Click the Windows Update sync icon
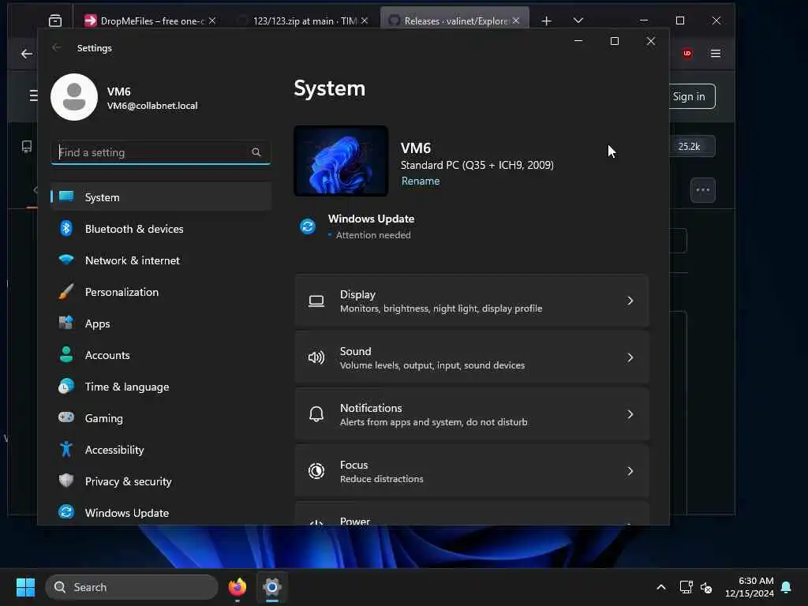808x606 pixels. [x=308, y=226]
